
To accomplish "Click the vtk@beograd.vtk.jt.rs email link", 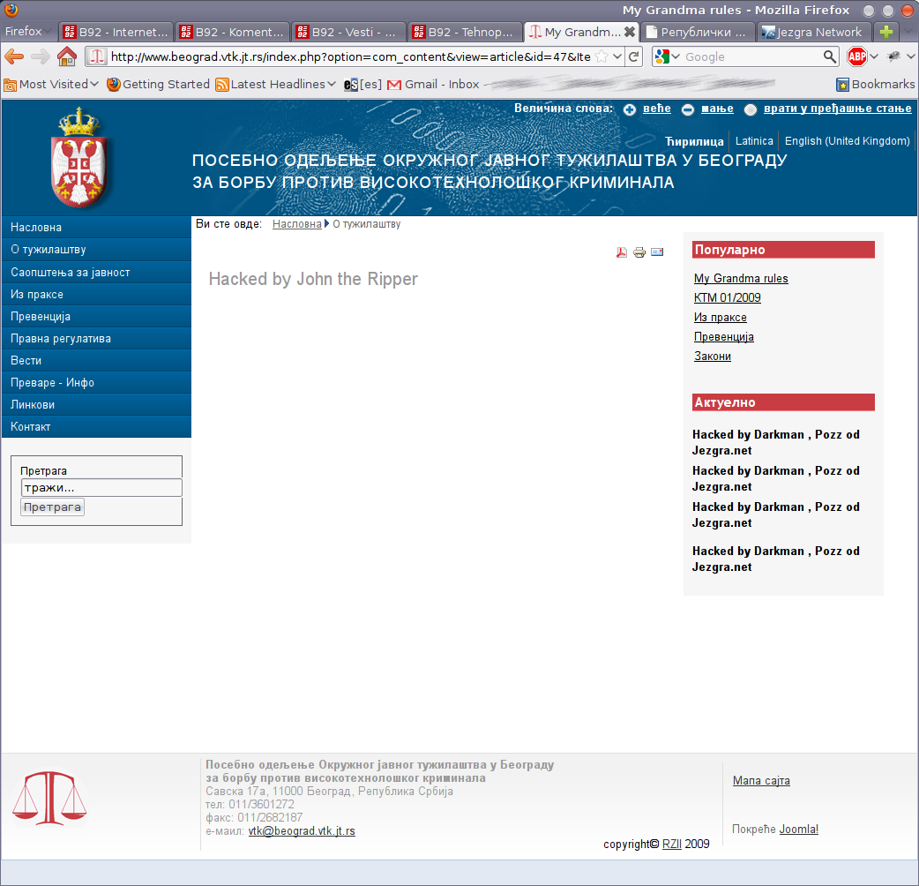I will point(302,831).
